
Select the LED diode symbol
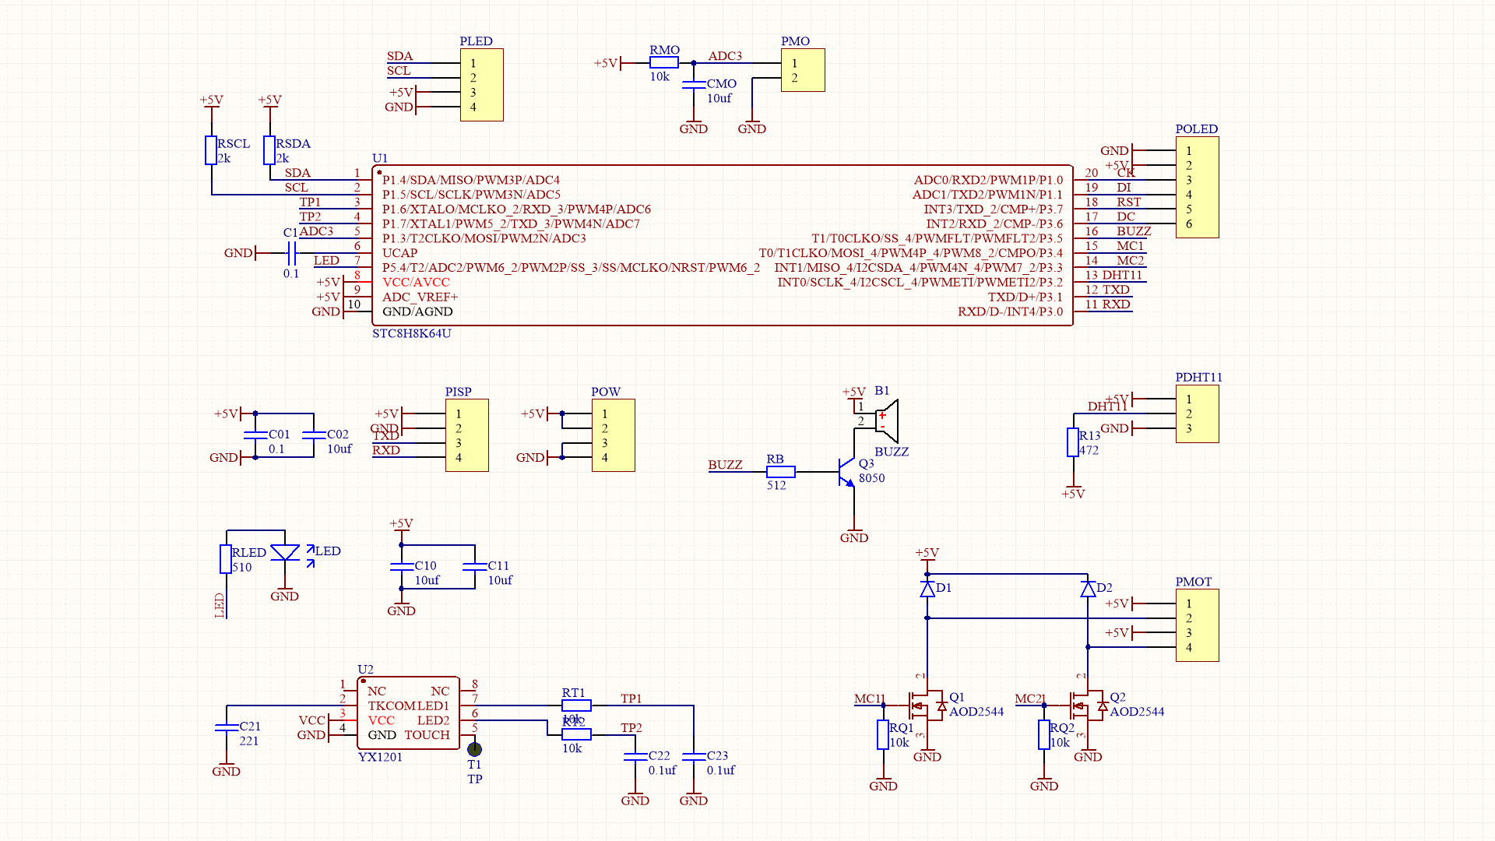pyautogui.click(x=285, y=553)
